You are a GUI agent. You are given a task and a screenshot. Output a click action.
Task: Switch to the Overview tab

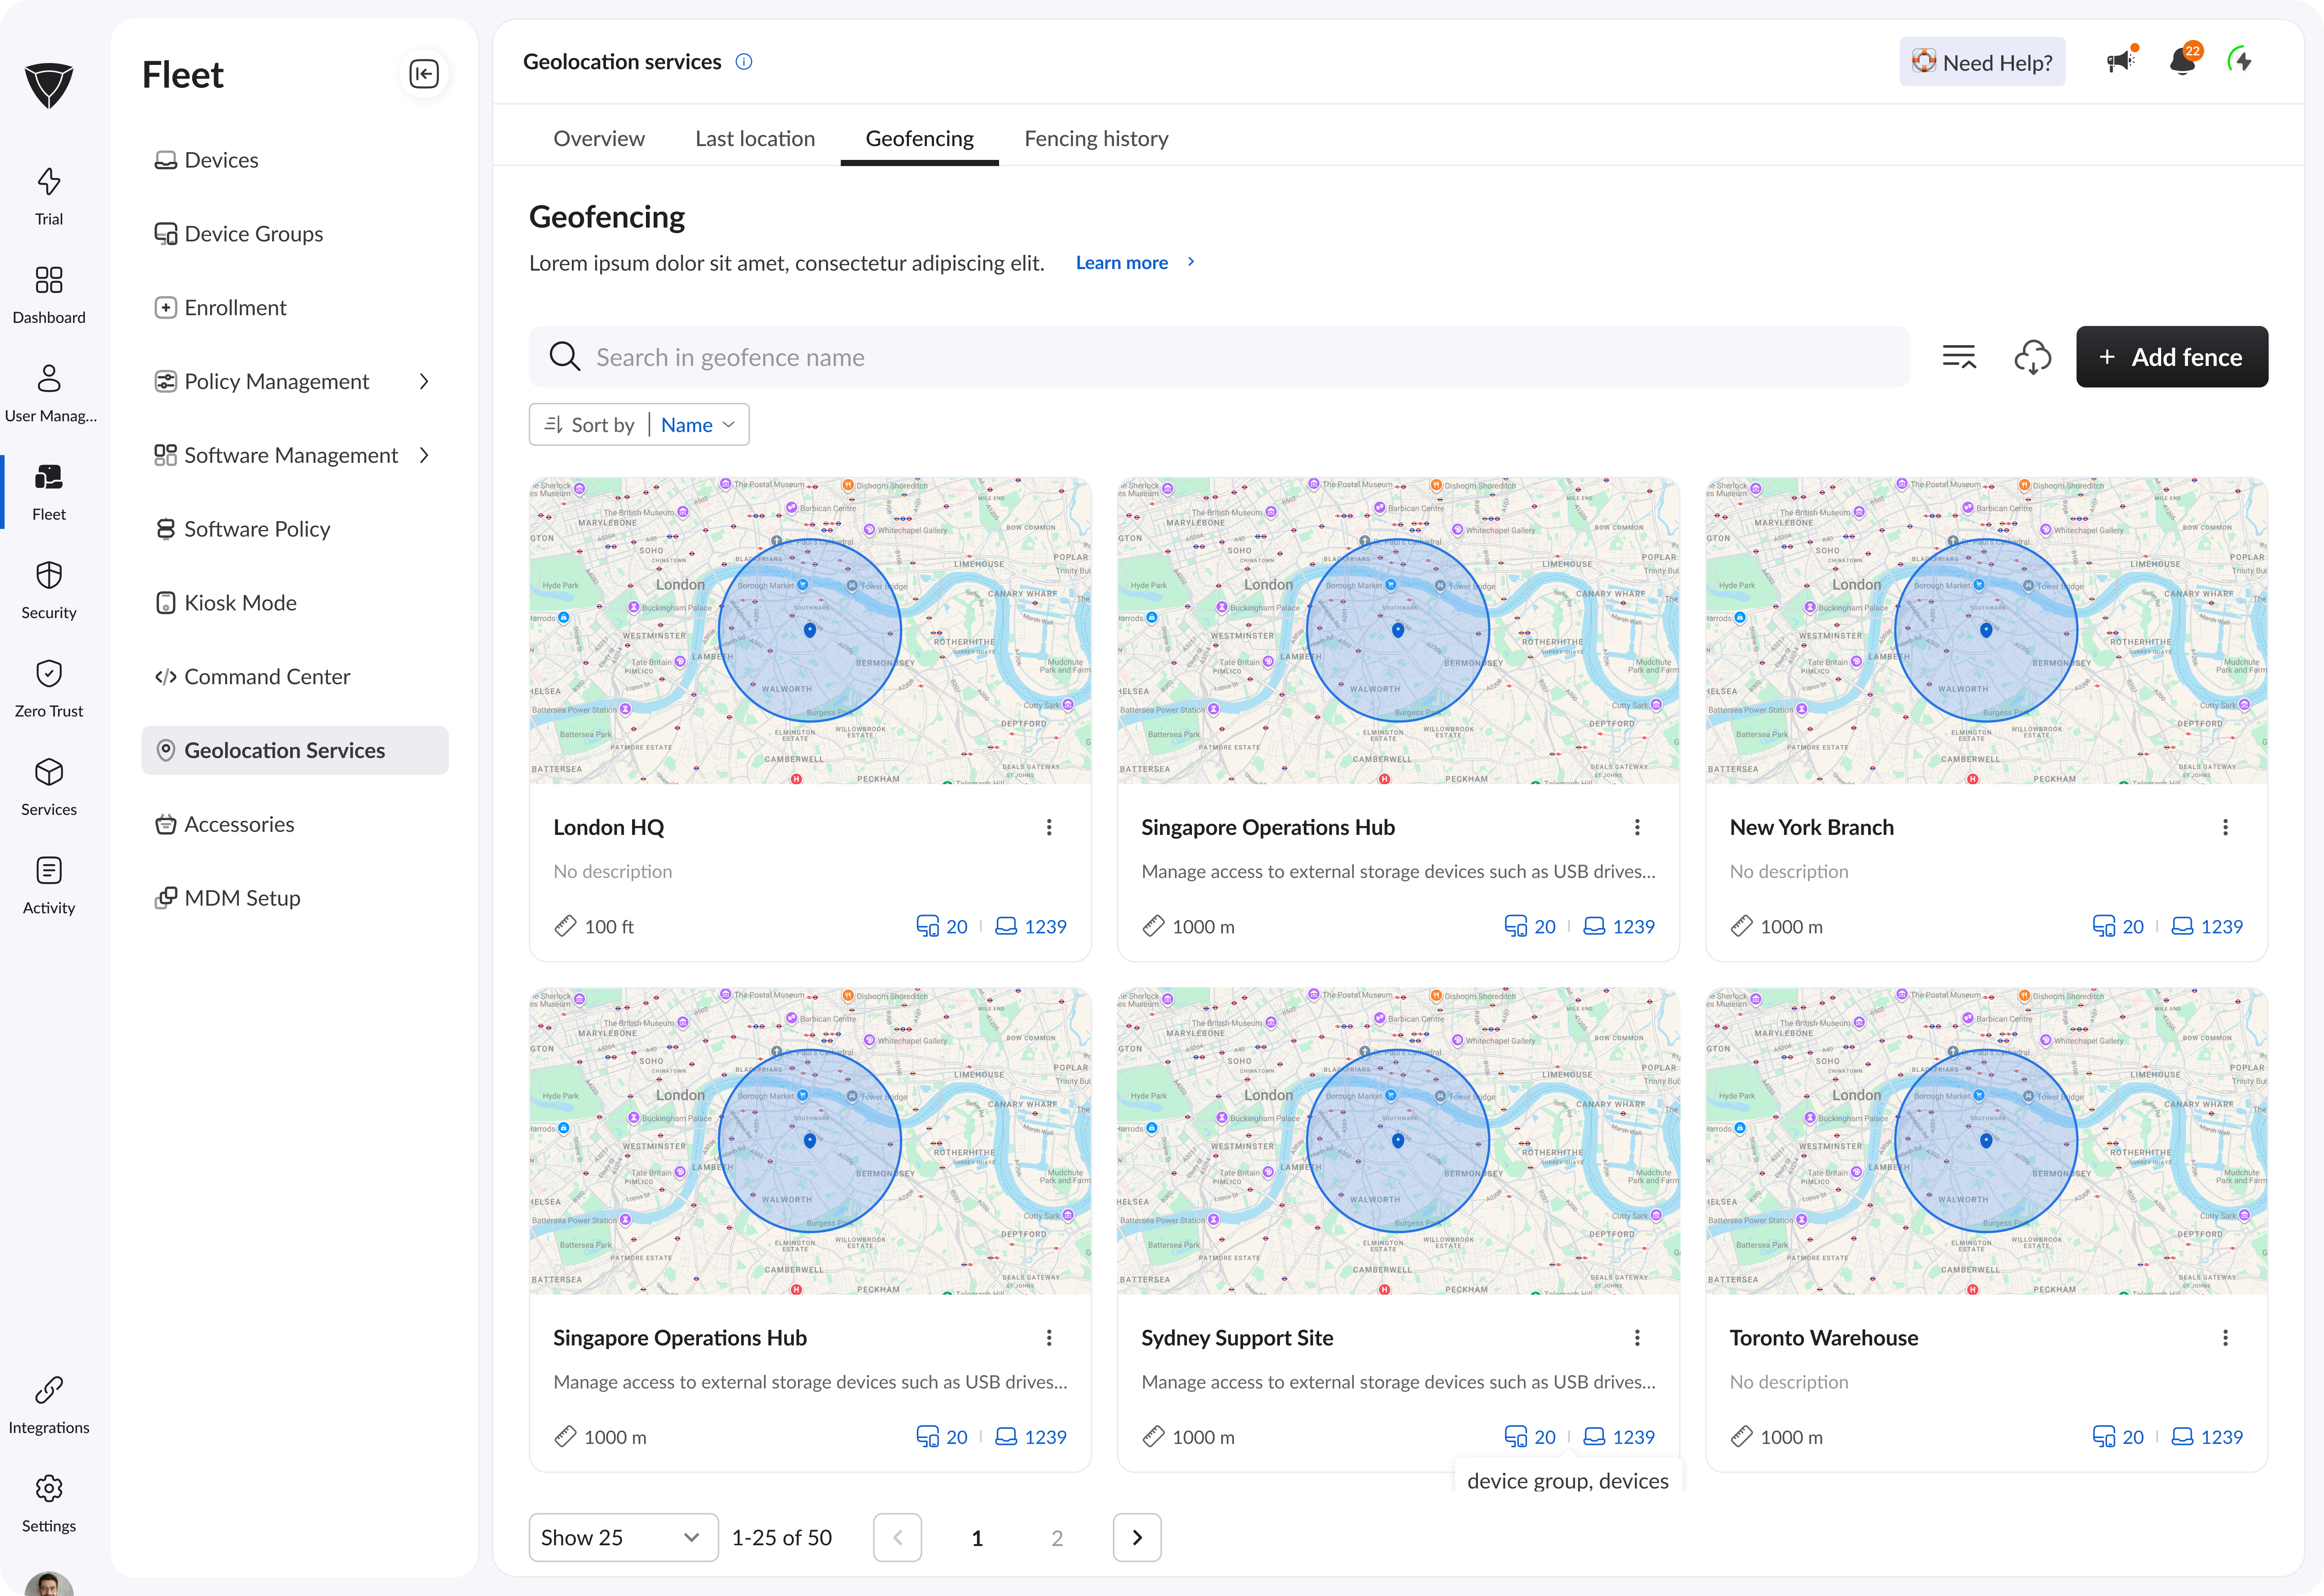[x=599, y=139]
